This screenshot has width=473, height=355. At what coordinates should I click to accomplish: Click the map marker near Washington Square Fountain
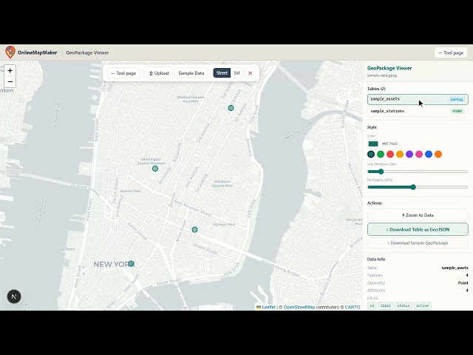tap(155, 169)
